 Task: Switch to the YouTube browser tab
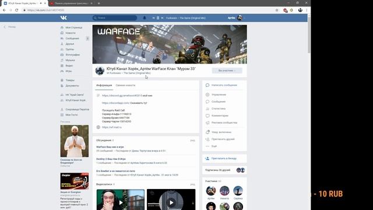tap(71, 3)
